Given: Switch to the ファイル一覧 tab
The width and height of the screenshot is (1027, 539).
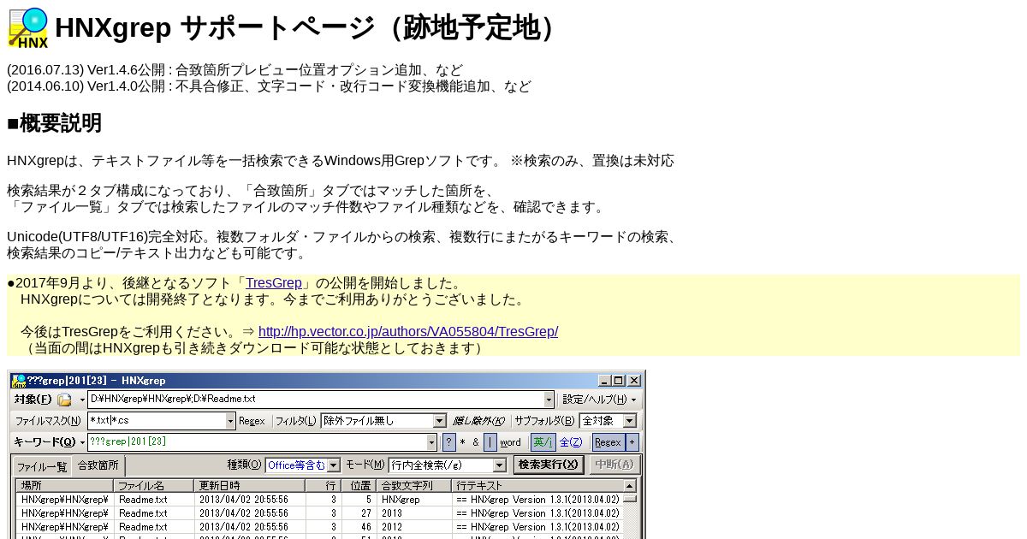Looking at the screenshot, I should pyautogui.click(x=42, y=467).
